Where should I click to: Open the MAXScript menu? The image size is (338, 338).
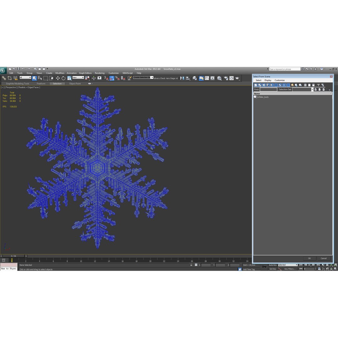click(x=128, y=73)
